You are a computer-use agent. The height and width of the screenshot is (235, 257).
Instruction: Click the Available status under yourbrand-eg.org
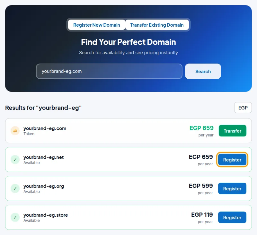[x=31, y=192]
